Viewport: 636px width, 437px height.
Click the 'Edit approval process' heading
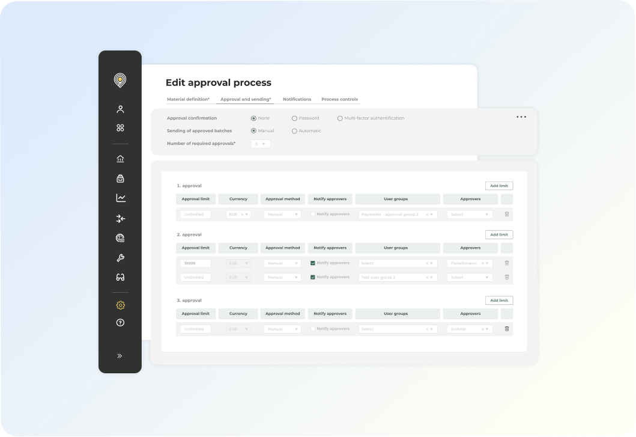tap(218, 83)
